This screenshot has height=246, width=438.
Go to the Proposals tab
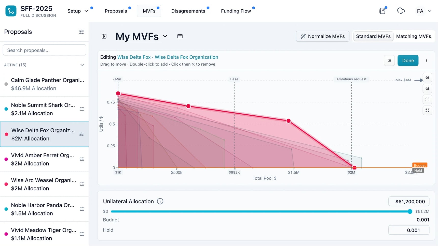[116, 11]
